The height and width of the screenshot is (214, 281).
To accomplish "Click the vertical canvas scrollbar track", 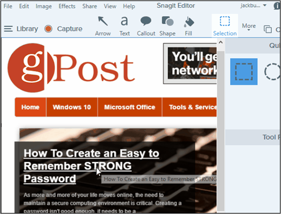I will (x=220, y=131).
